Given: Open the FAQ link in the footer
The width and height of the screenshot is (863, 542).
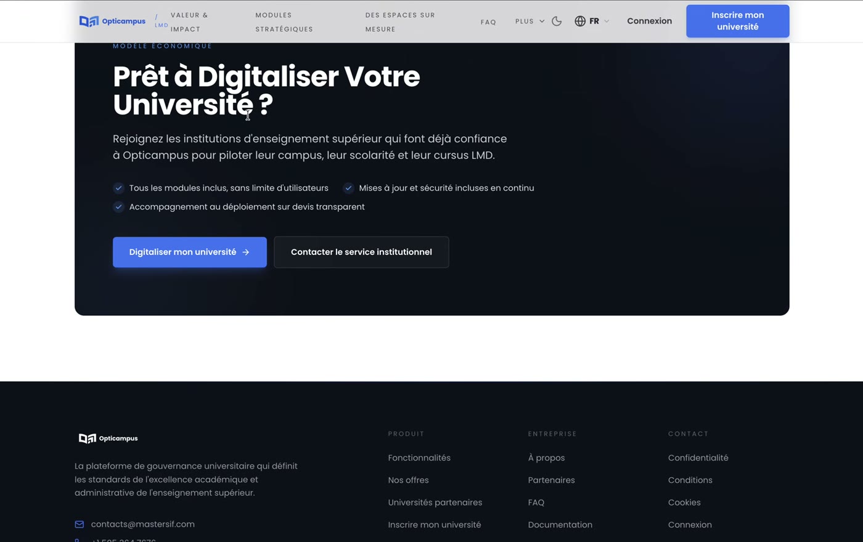Looking at the screenshot, I should (536, 503).
